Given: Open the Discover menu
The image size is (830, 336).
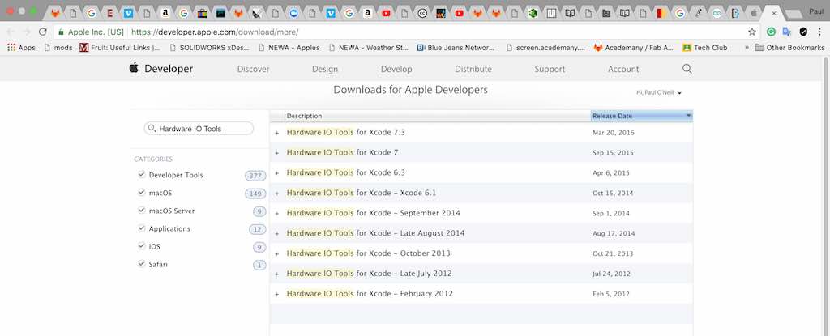Looking at the screenshot, I should coord(253,69).
